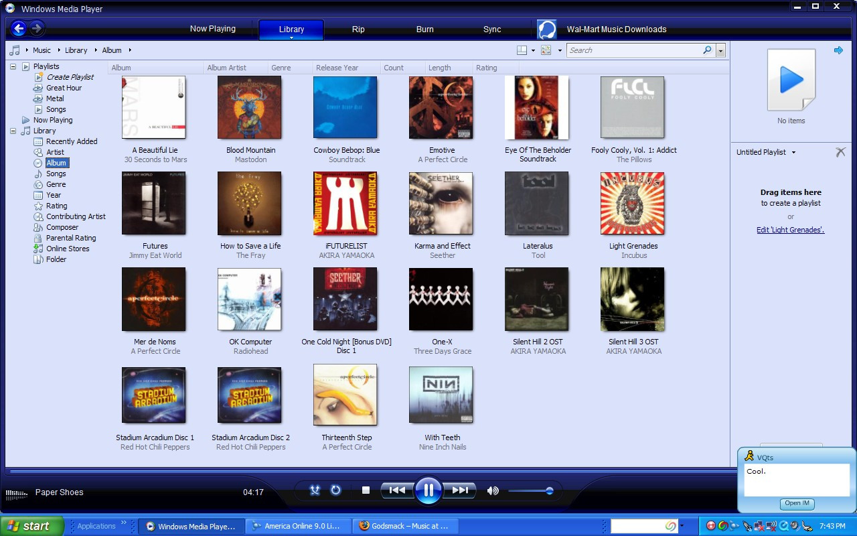This screenshot has height=536, width=857.
Task: Stop the current track
Action: tap(366, 490)
